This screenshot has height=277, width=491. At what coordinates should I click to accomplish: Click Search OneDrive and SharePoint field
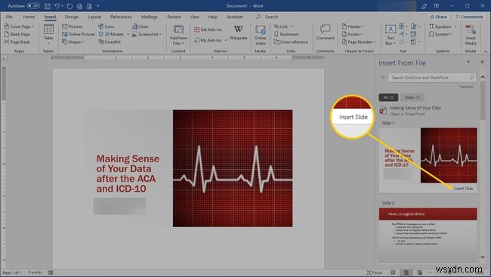432,77
